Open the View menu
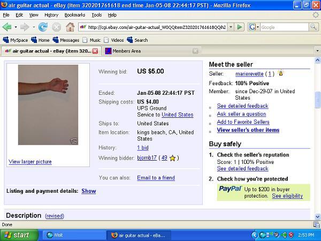 tap(34, 15)
